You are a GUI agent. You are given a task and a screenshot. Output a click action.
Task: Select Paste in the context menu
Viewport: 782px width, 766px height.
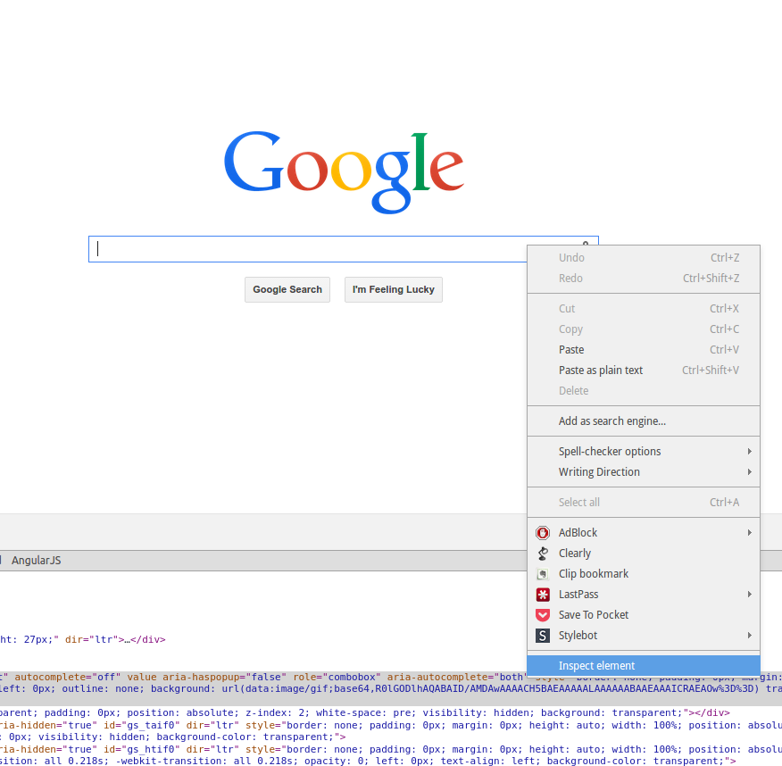coord(644,350)
